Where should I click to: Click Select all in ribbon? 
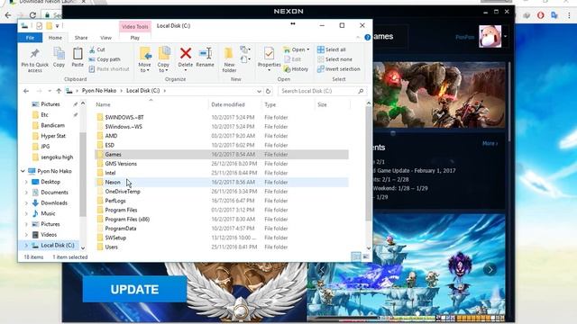[x=332, y=49]
